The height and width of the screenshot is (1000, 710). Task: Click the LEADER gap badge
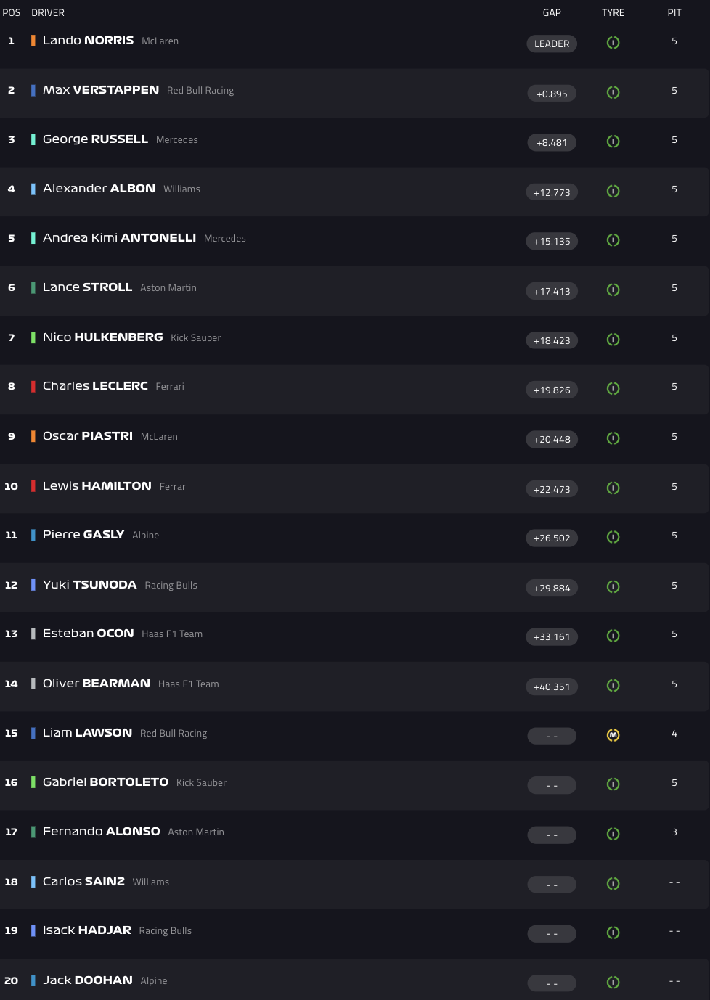click(x=552, y=44)
